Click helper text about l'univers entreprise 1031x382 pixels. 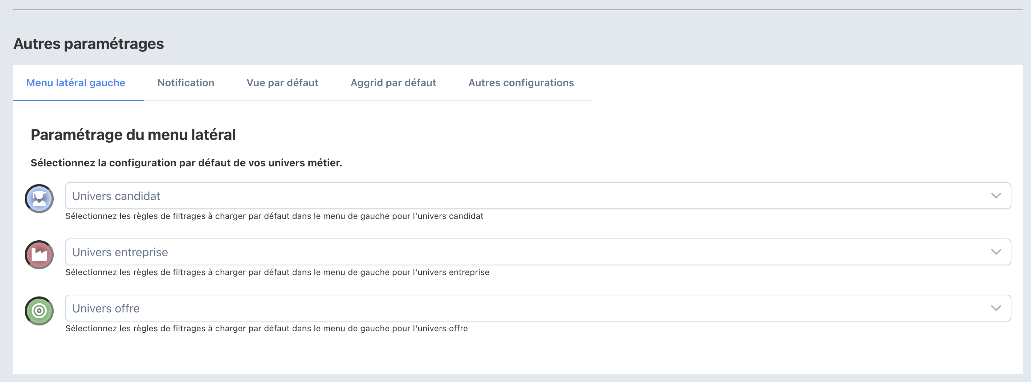(x=277, y=272)
